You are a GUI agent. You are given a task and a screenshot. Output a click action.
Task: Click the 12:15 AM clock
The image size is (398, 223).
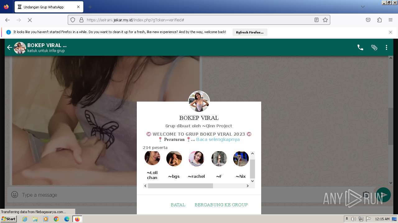point(382,219)
